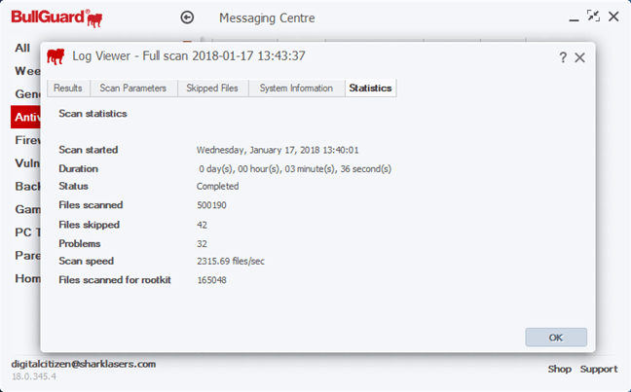This screenshot has width=631, height=392.
Task: Switch to the Results tab
Action: [x=68, y=88]
